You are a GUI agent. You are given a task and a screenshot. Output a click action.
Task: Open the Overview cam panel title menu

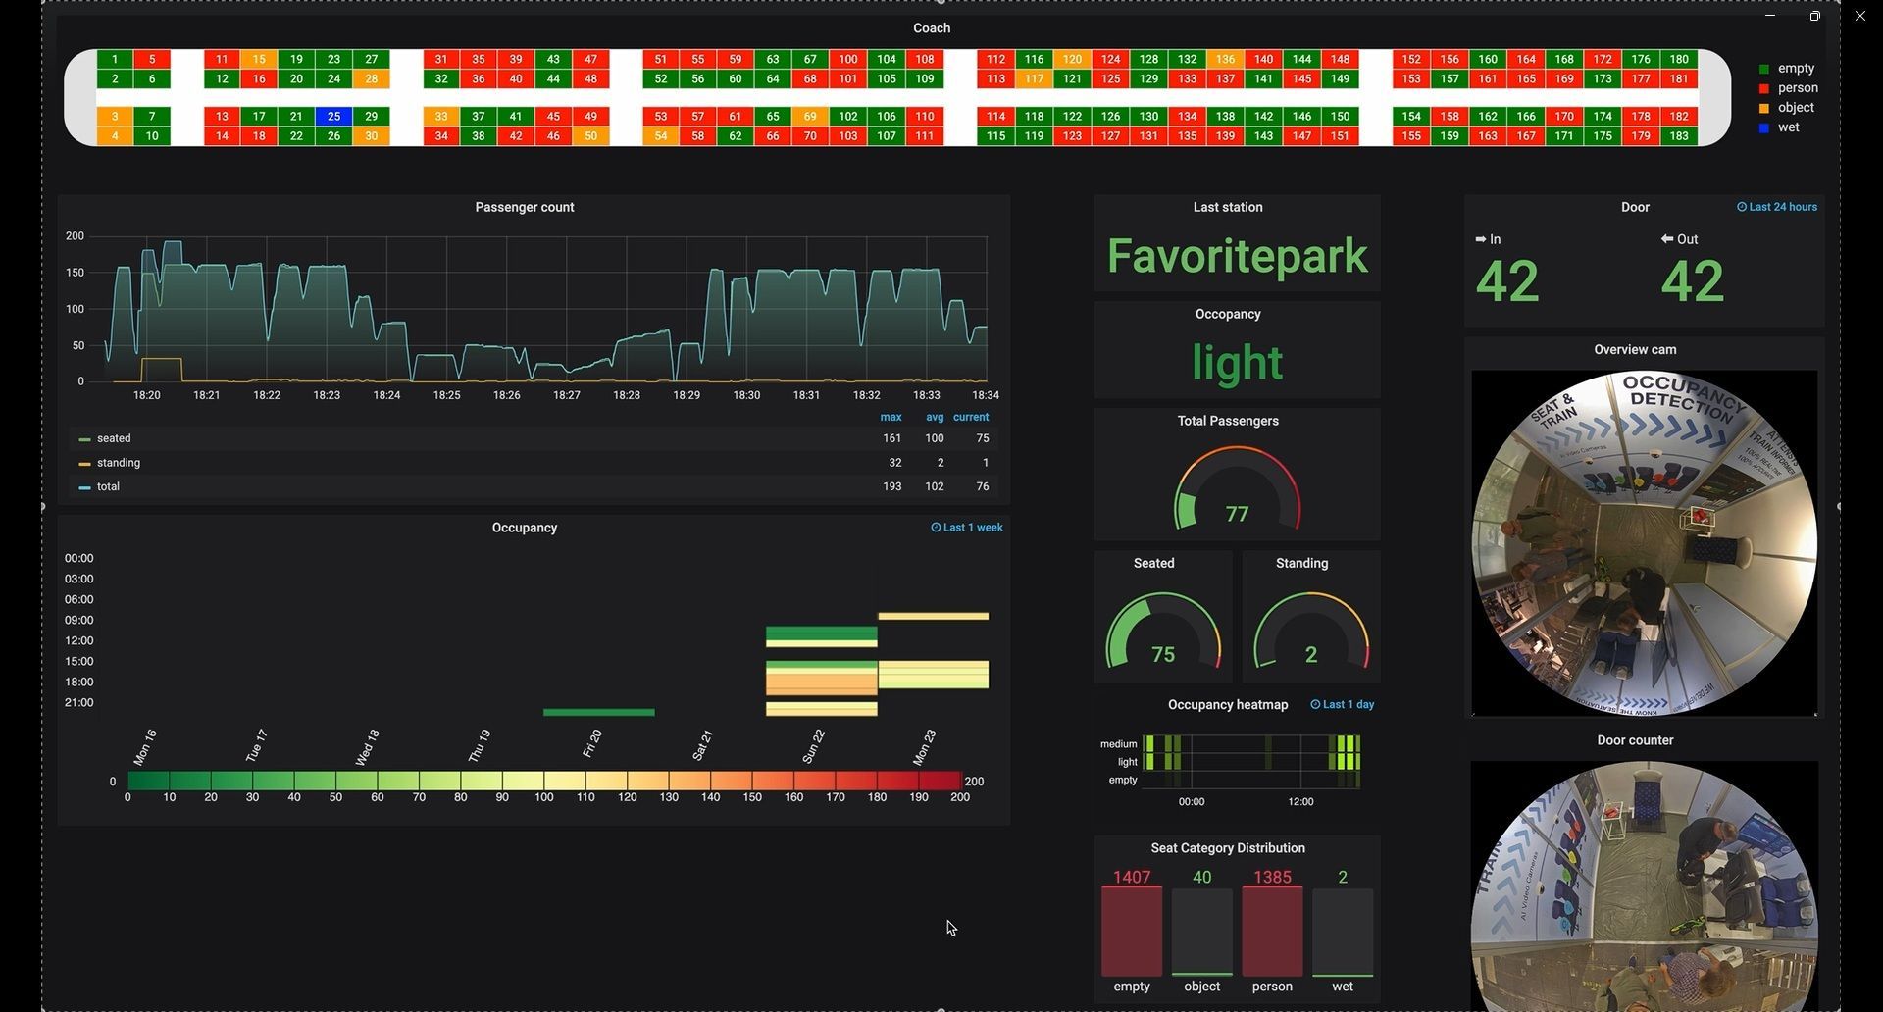coord(1635,349)
